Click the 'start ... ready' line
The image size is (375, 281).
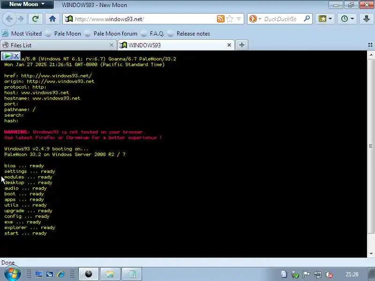point(25,233)
